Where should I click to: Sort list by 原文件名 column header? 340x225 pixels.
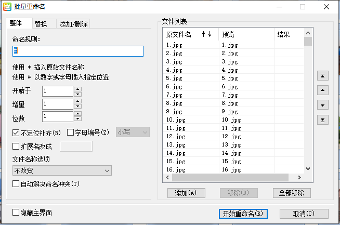pyautogui.click(x=179, y=35)
